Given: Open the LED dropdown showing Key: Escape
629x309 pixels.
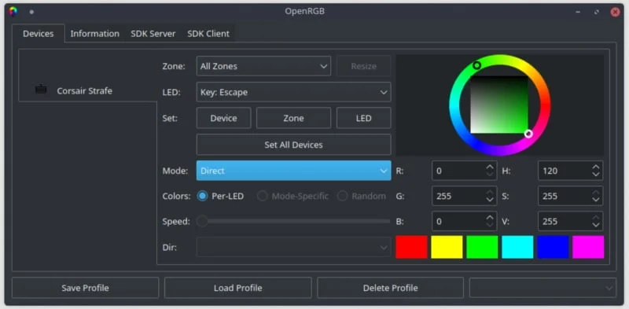Looking at the screenshot, I should [293, 92].
